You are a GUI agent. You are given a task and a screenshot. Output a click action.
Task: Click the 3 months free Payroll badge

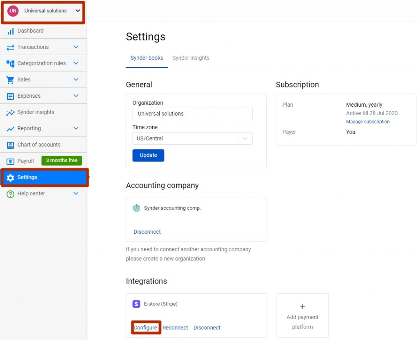tap(62, 161)
